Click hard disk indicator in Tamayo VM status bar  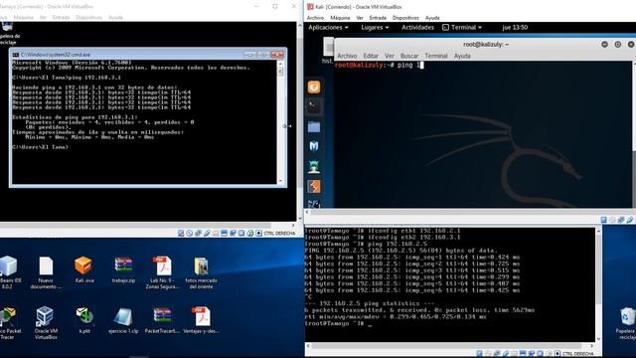181,234
